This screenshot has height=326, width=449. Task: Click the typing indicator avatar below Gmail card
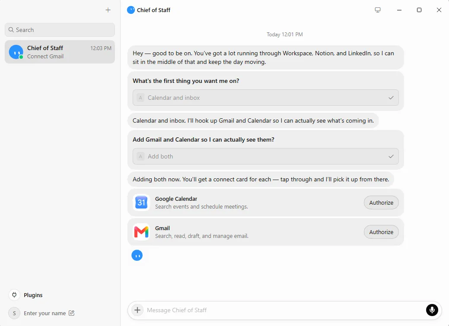[137, 255]
